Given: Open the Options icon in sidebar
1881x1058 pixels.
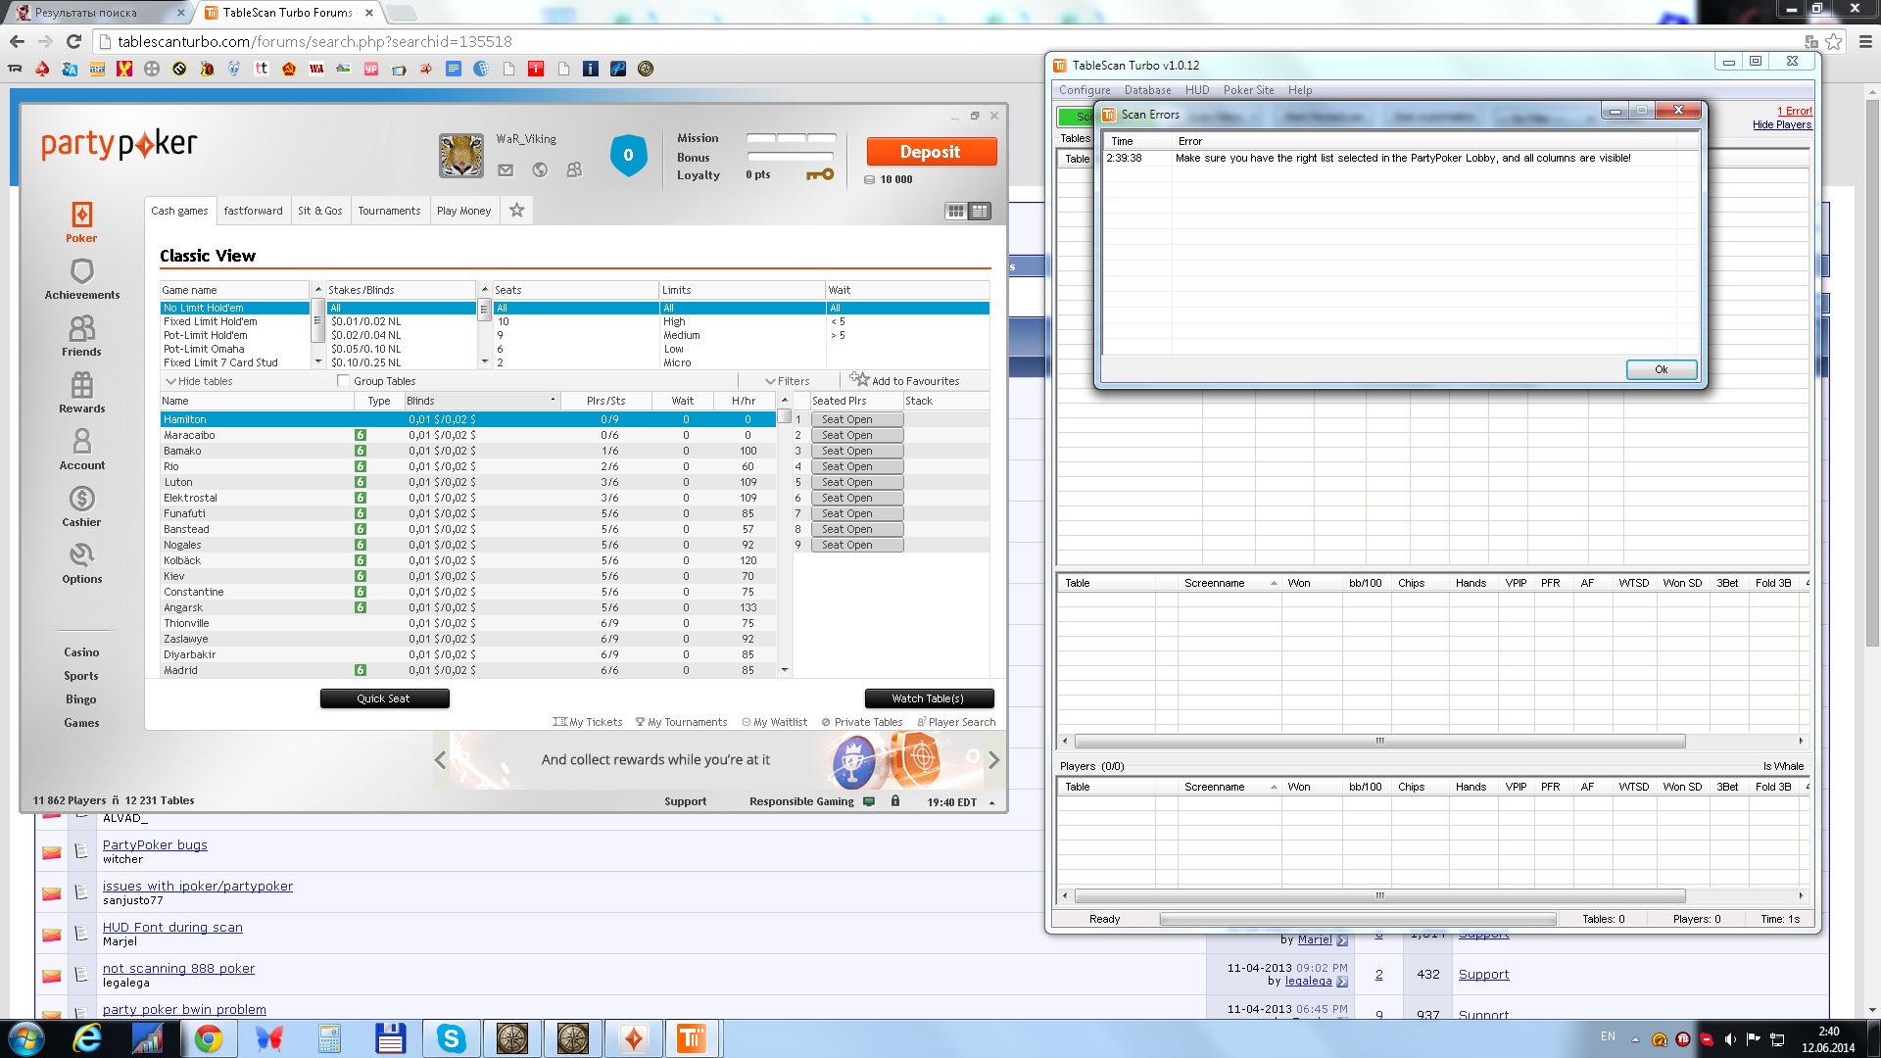Looking at the screenshot, I should tap(81, 555).
